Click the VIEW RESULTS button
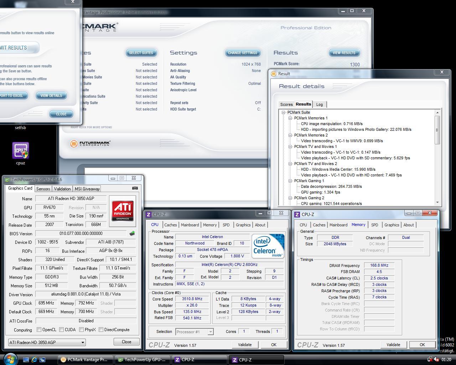 [344, 53]
